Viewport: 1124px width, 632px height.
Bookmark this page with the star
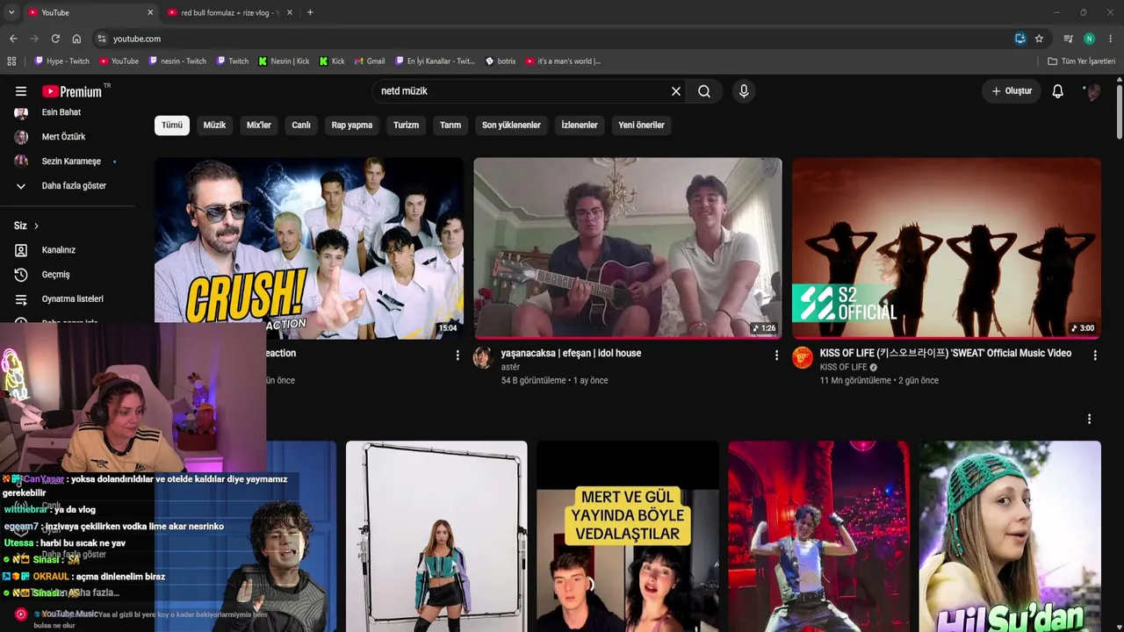(x=1039, y=39)
